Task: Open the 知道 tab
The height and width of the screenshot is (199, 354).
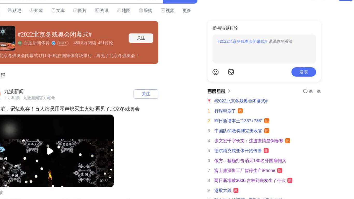Action: [36, 11]
